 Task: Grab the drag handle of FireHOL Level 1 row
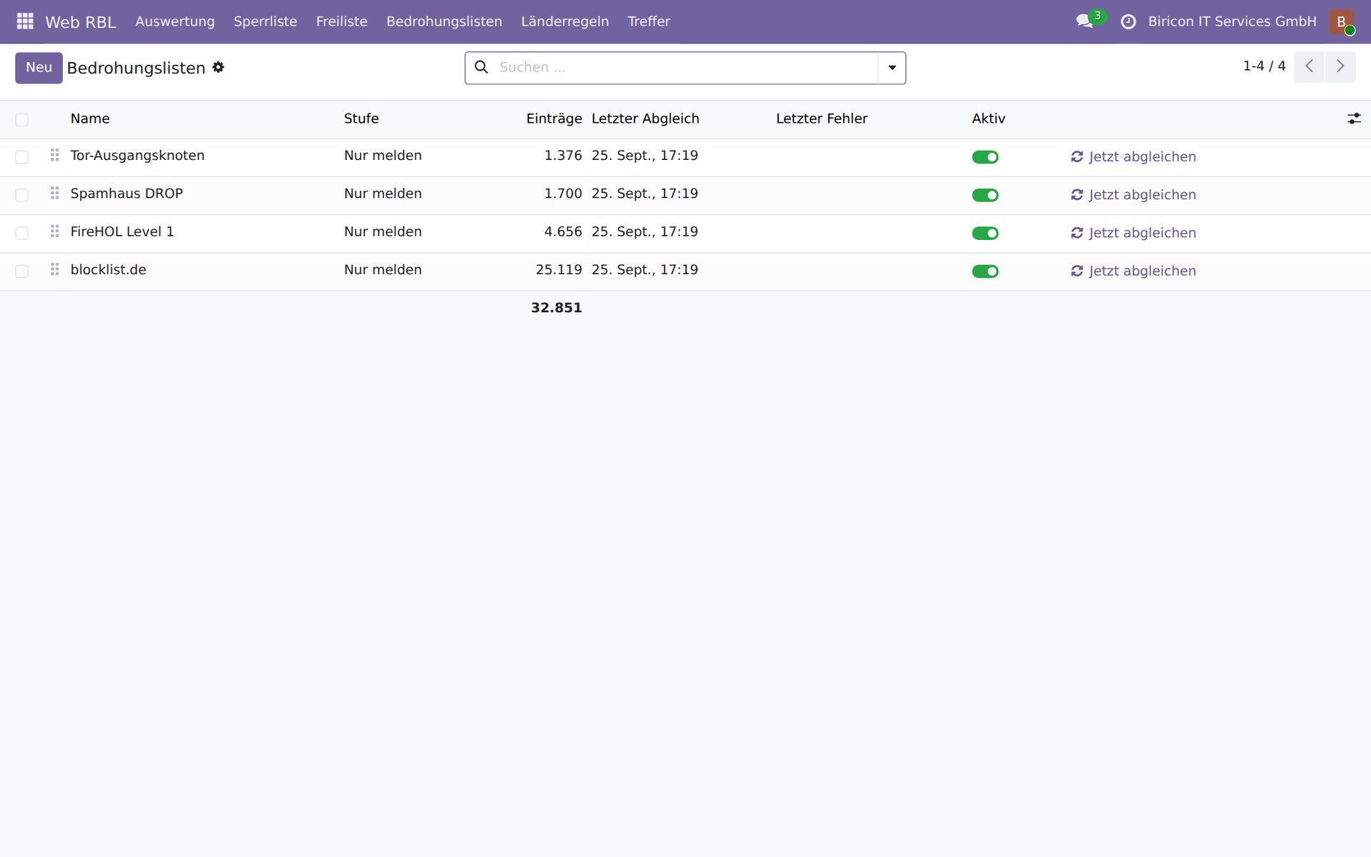54,231
